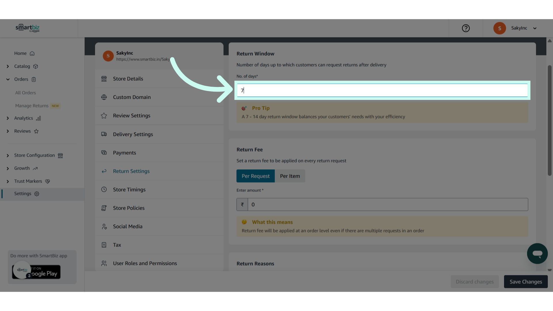This screenshot has height=311, width=553.
Task: Click the Enter amount input field
Action: point(388,204)
